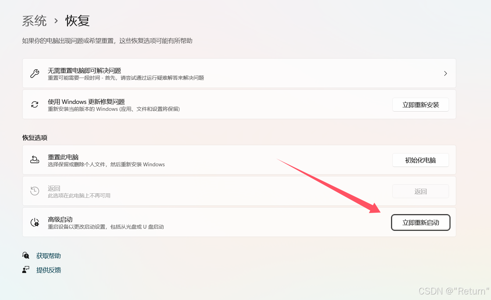Select the 恢复 breadcrumb title

click(77, 21)
